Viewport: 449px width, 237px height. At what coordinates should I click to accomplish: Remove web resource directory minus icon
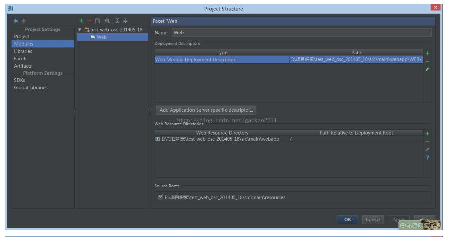427,142
